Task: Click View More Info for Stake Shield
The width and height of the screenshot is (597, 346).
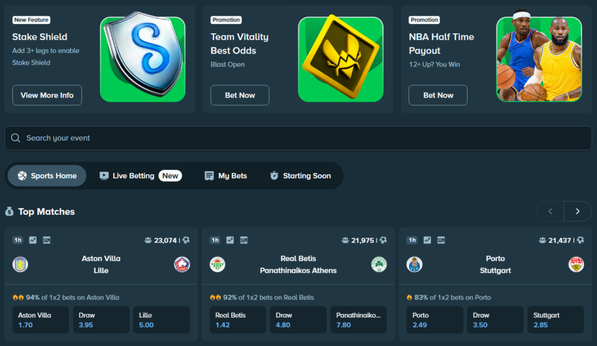Action: (x=47, y=95)
